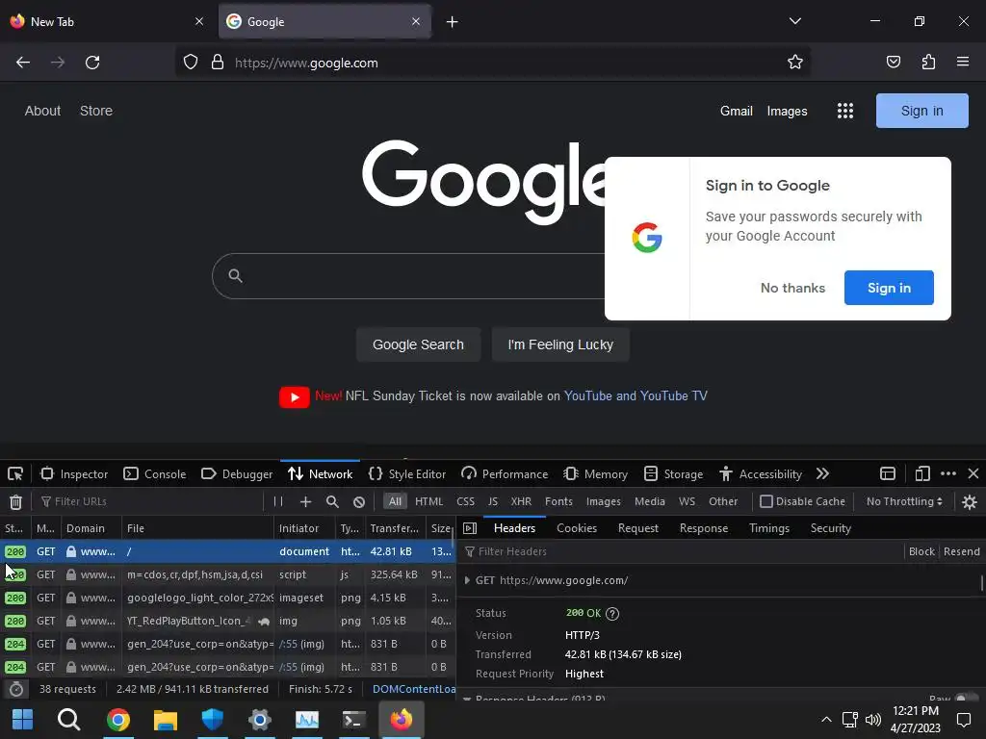Screen dimensions: 986x739
Task: Open request blocking icon
Action: 359,501
